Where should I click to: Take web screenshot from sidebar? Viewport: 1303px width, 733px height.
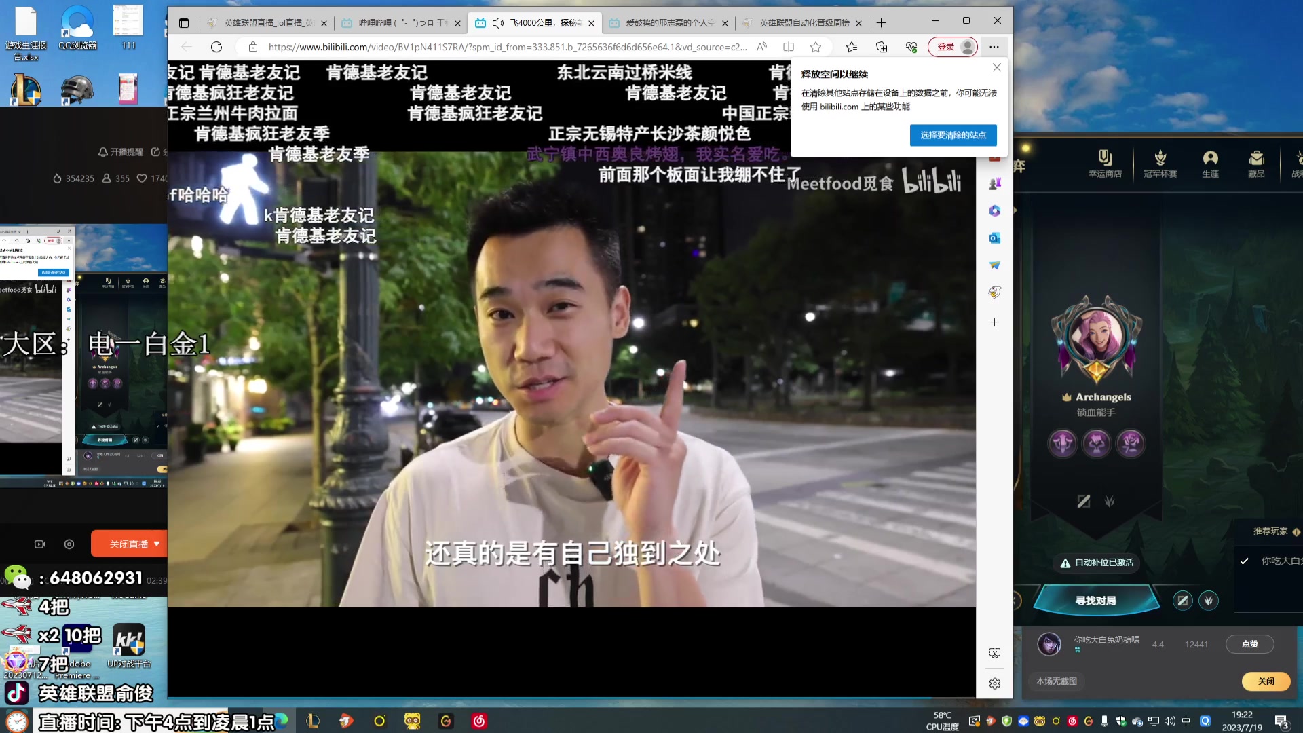994,653
